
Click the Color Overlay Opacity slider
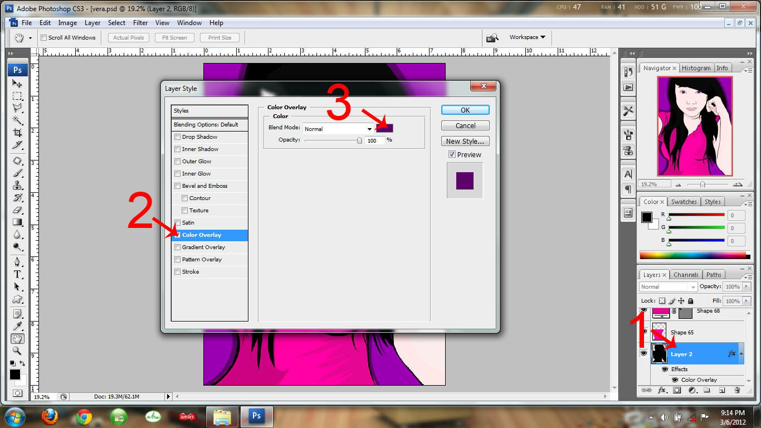[x=333, y=140]
